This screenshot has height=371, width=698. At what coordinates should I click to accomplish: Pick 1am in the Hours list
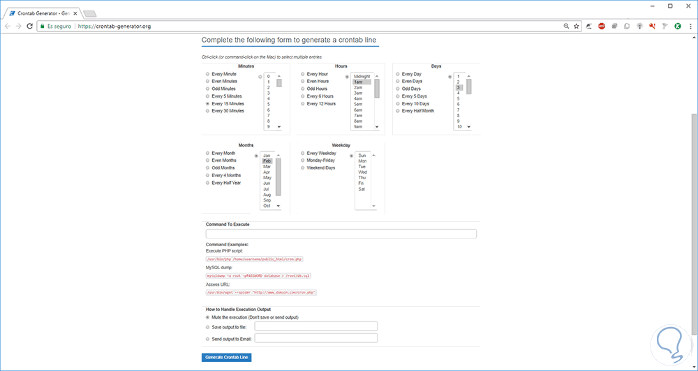[x=362, y=82]
